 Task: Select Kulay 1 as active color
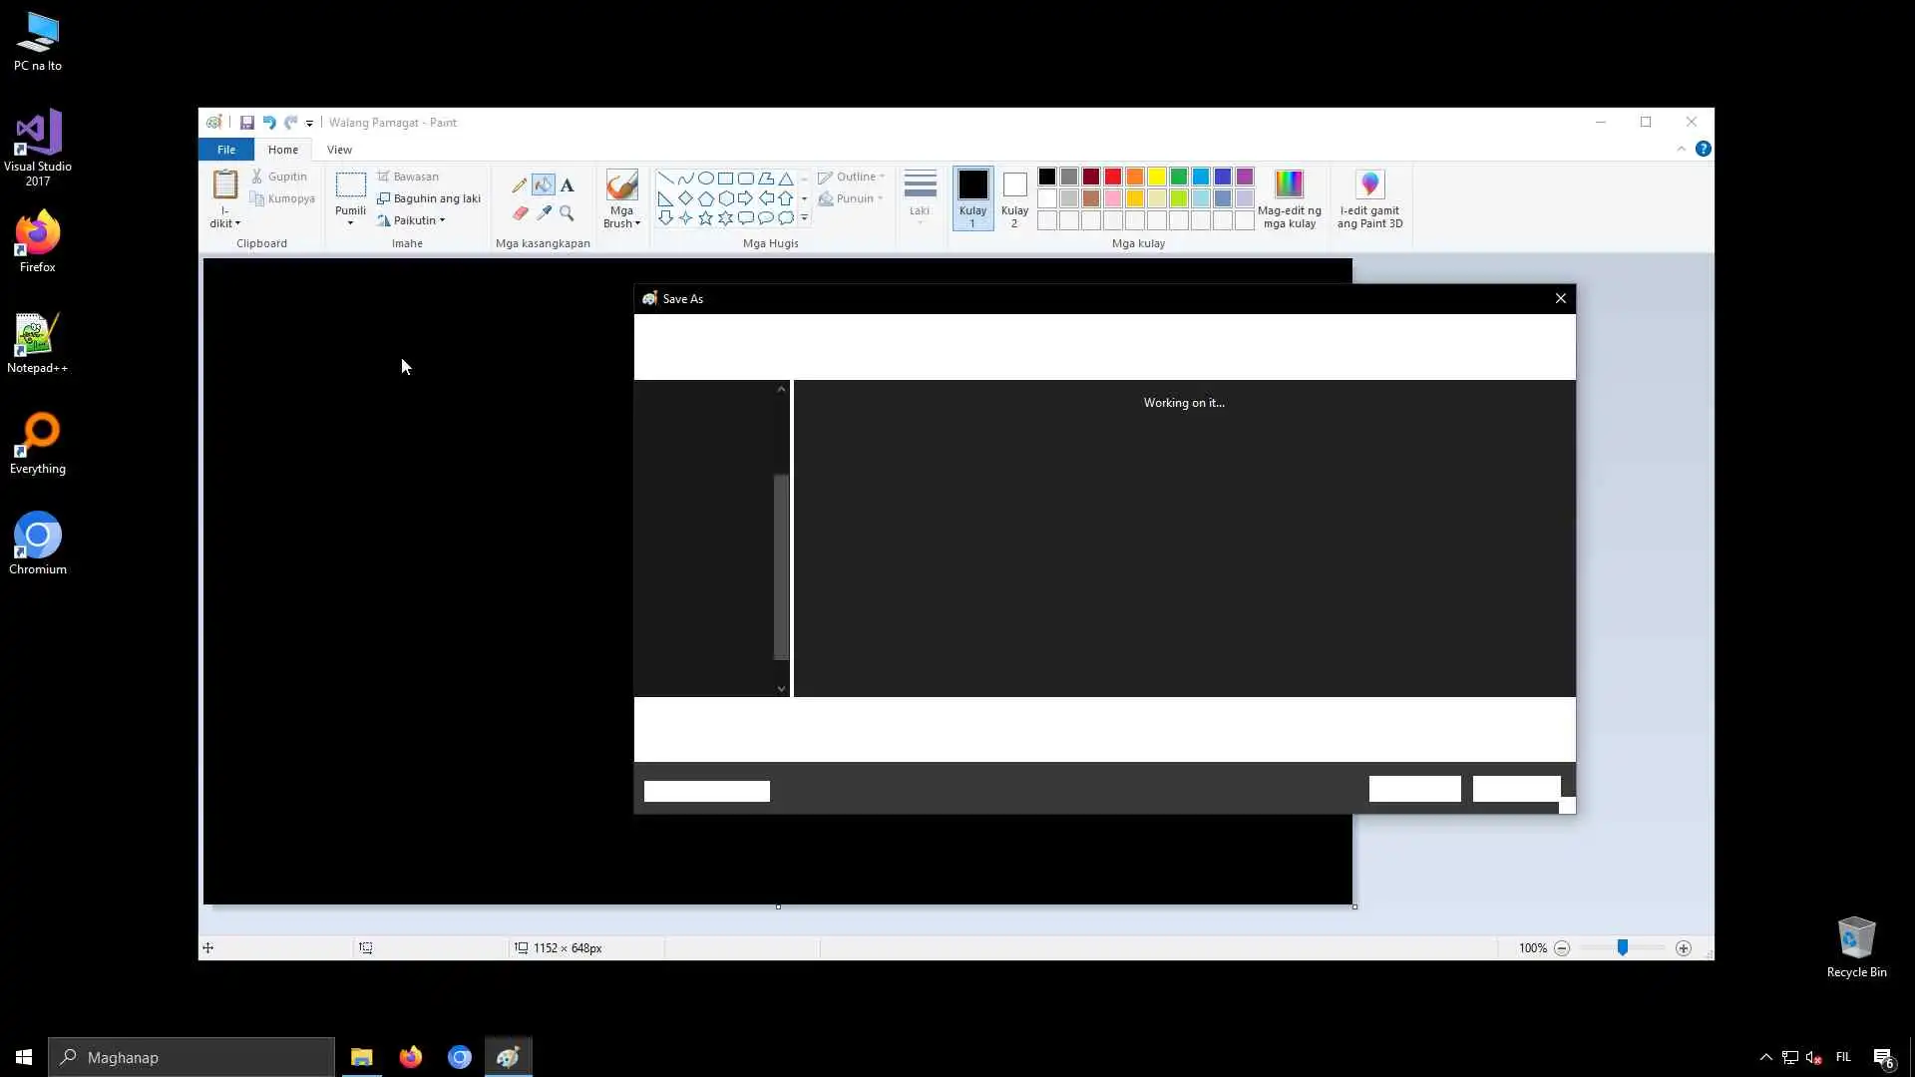972,197
